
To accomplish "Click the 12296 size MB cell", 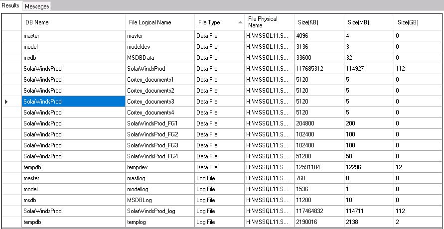I will coord(369,167).
